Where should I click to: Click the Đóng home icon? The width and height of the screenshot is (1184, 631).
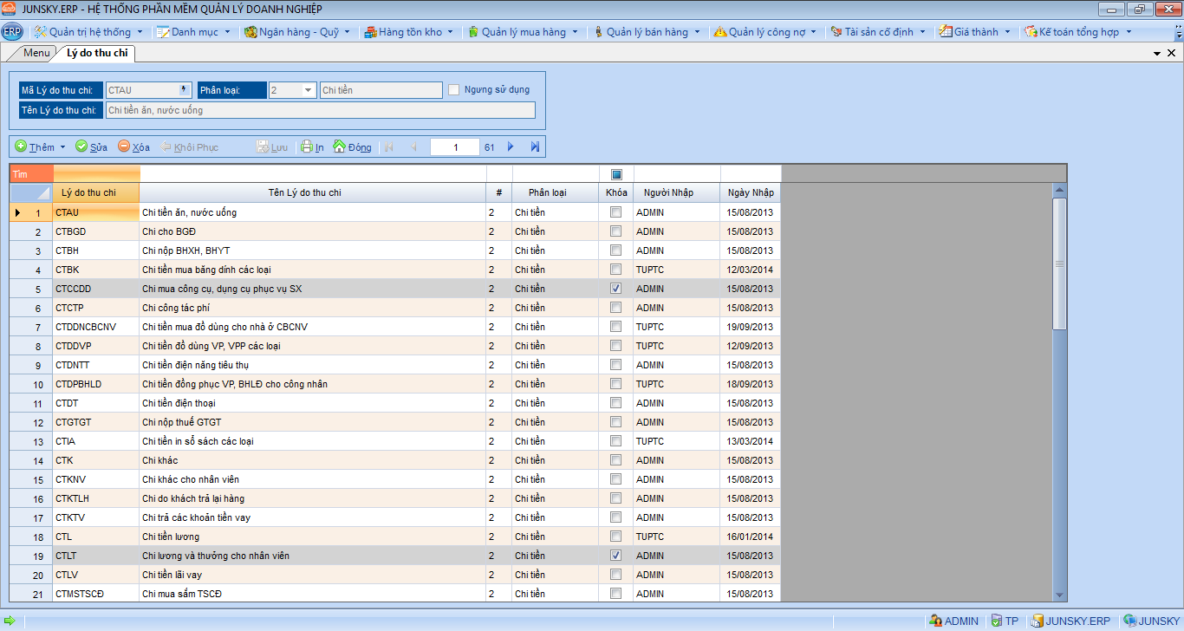340,146
